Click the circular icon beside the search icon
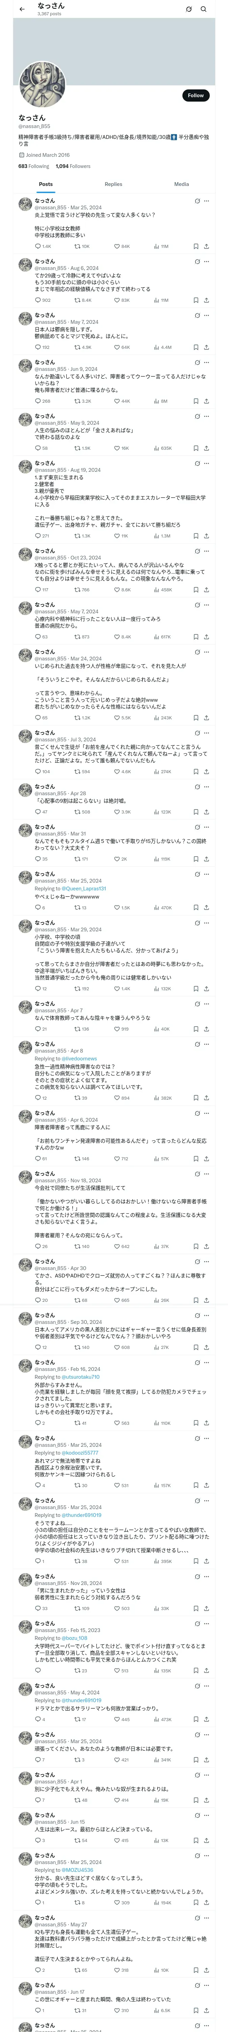Image resolution: width=228 pixels, height=2032 pixels. point(189,9)
